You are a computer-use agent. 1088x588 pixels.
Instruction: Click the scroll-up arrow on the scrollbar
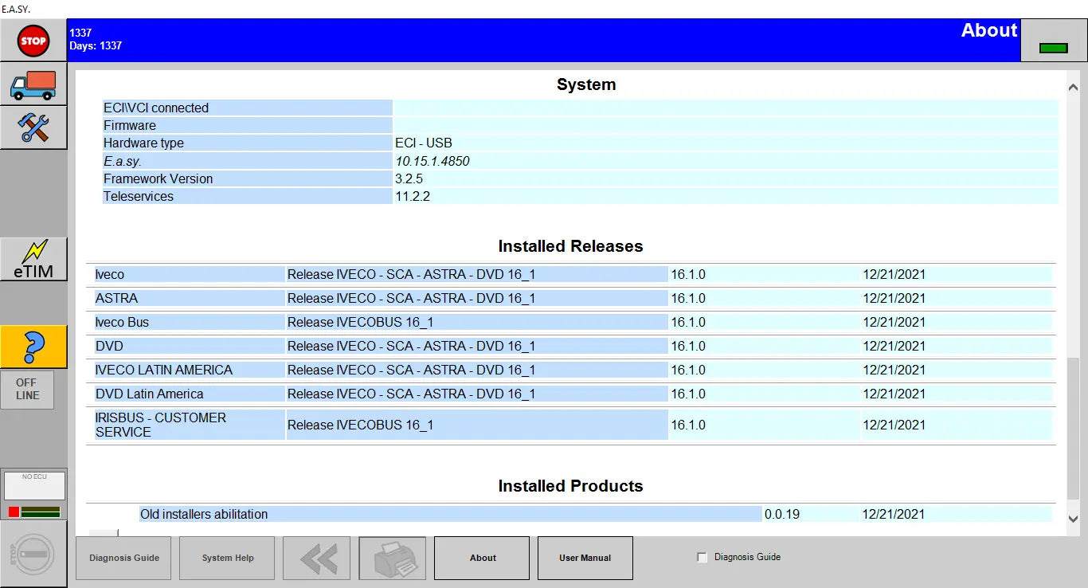coord(1073,85)
